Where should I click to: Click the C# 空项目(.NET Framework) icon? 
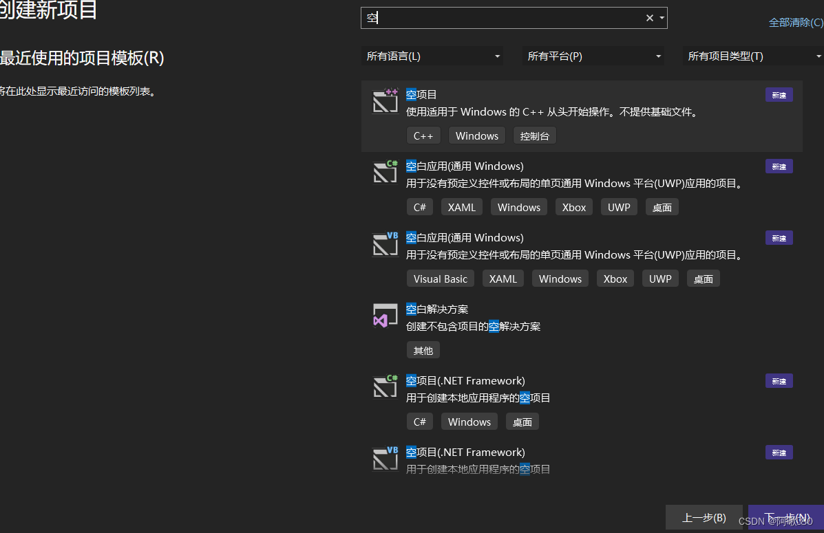385,387
